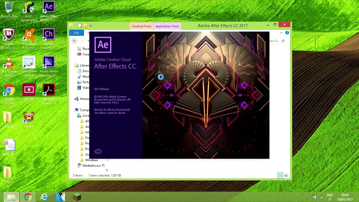Switch Explorer to Large icons view
Viewport: 359px width, 202px height.
(286, 175)
